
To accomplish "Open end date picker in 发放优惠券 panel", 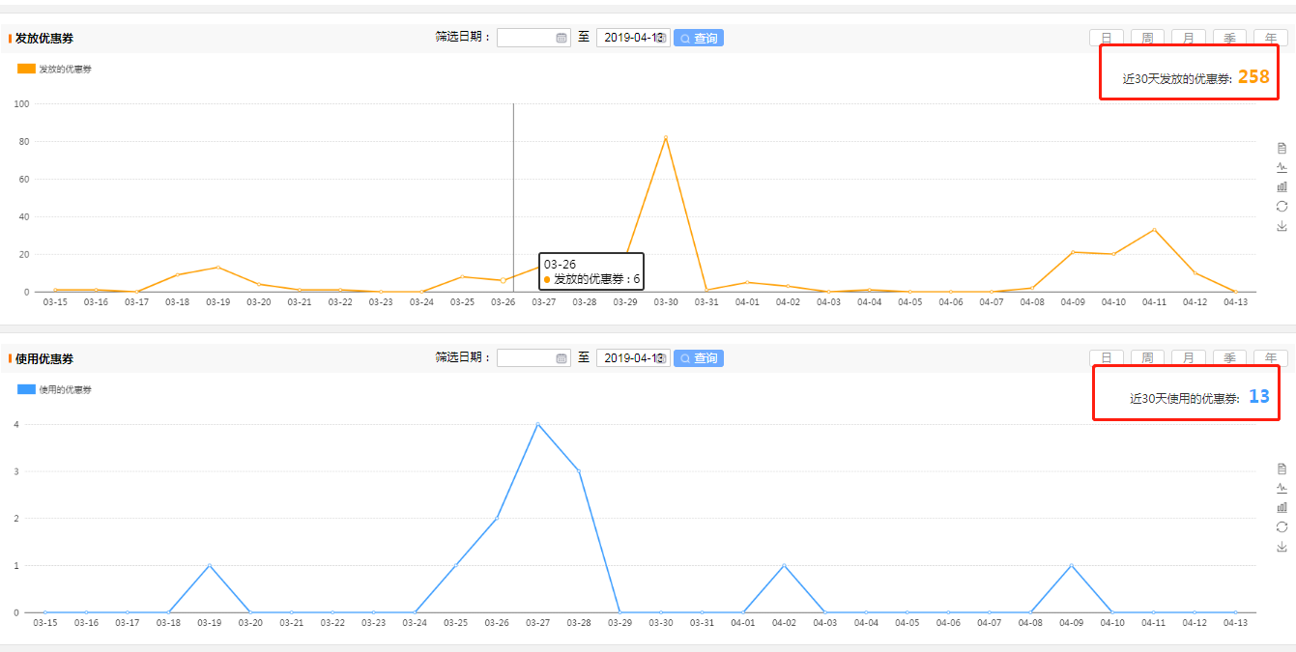I will [x=660, y=38].
